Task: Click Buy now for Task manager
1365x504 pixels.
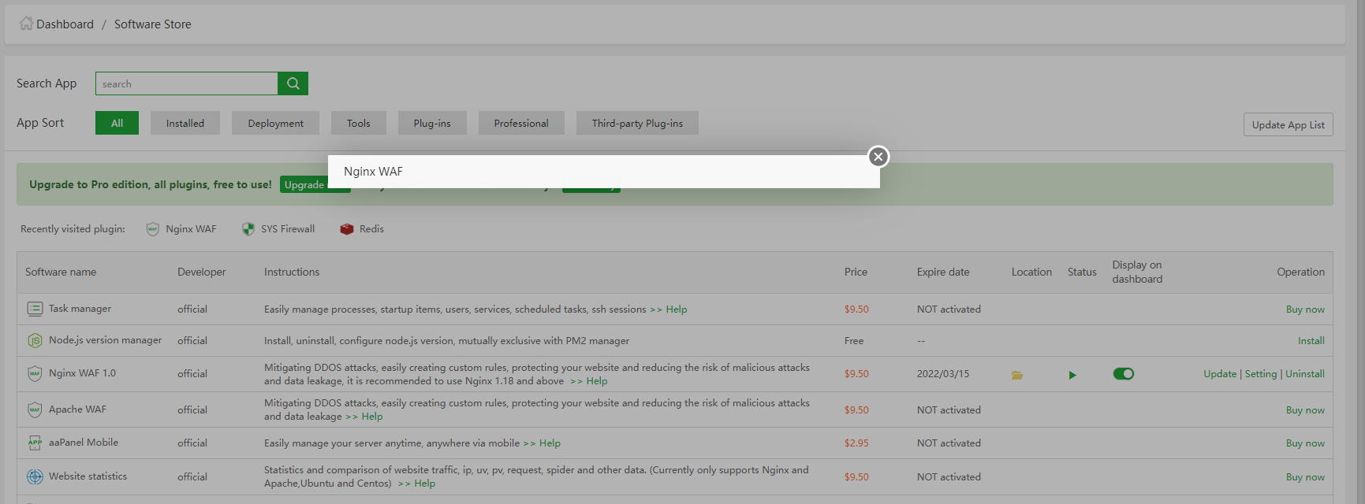Action: 1305,309
